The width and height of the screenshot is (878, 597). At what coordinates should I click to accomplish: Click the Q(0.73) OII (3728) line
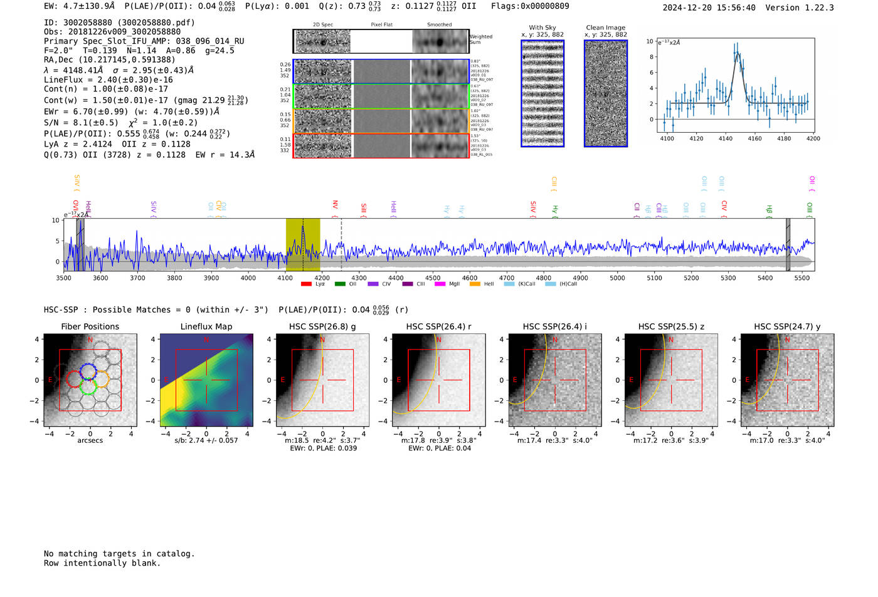(149, 155)
